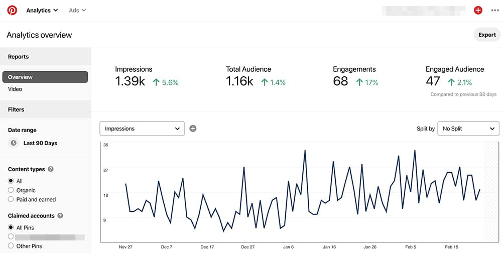Screen dimensions: 502x253
Task: Click Last 90 Days date range
Action: [x=40, y=143]
